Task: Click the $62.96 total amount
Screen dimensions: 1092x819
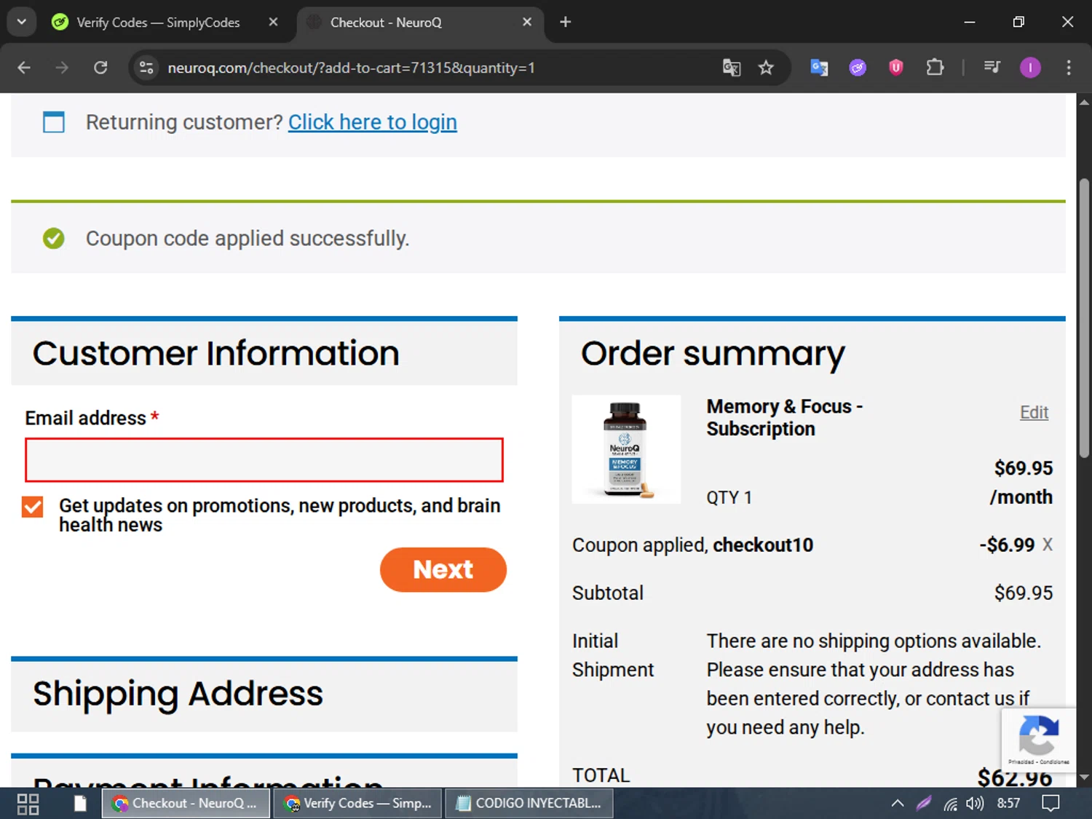Action: [1015, 777]
